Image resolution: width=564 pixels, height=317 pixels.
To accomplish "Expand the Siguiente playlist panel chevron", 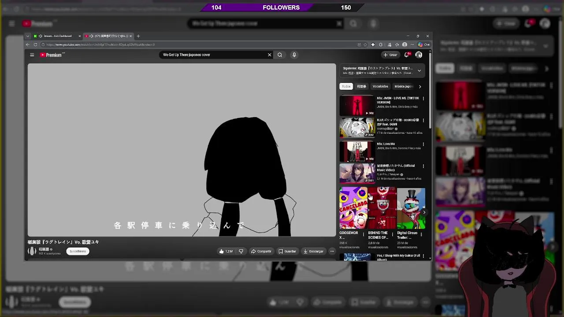I will 419,70.
